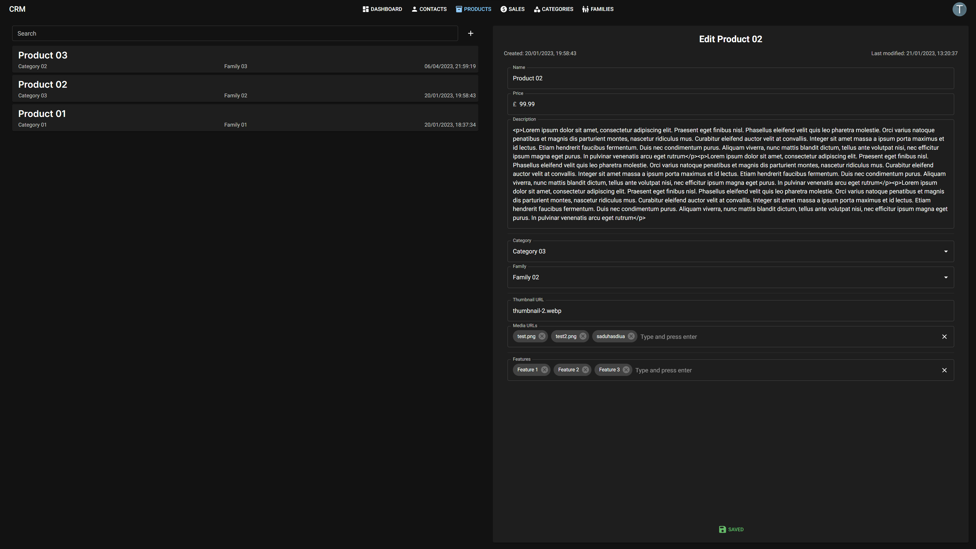
Task: Click the Last modified timestamp text
Action: [914, 53]
